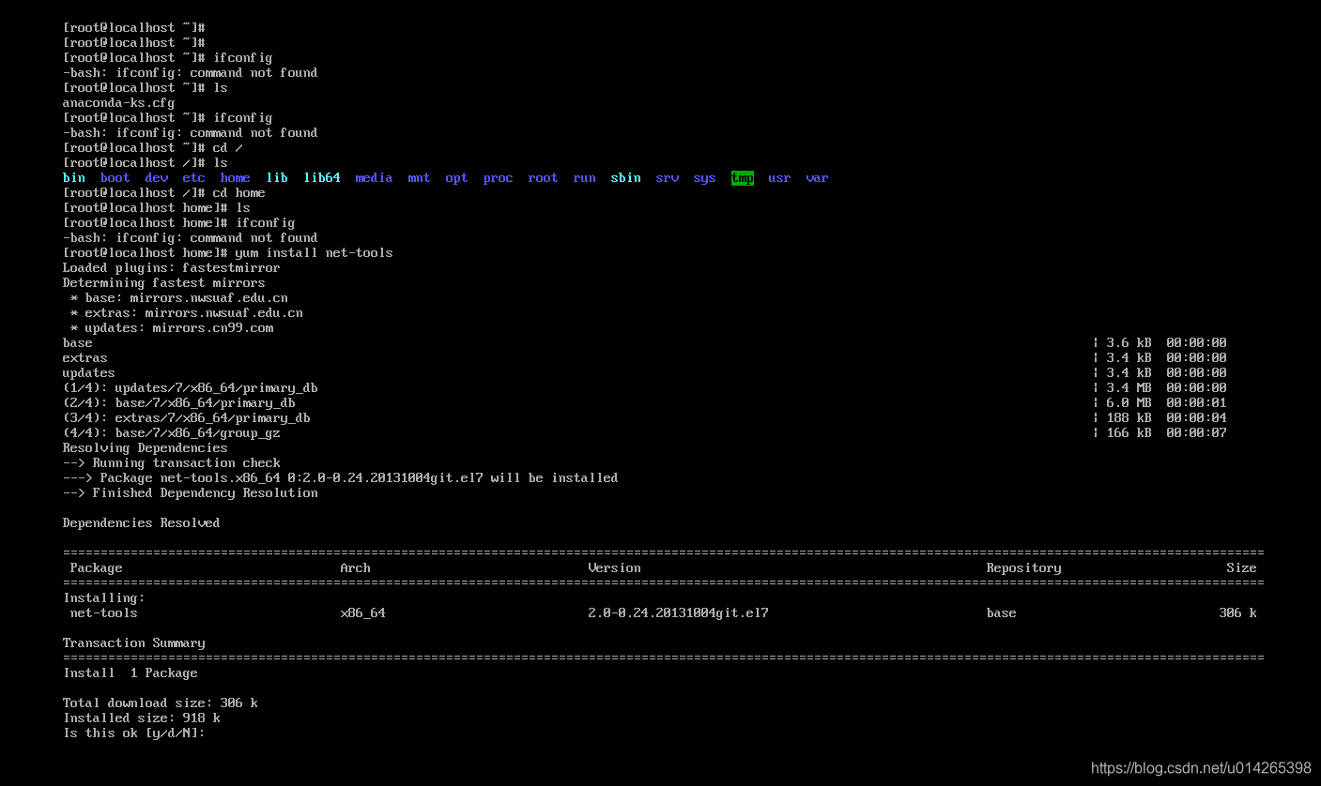Click the '306 k' cell in the Size column
The height and width of the screenshot is (786, 1321).
[x=1238, y=613]
